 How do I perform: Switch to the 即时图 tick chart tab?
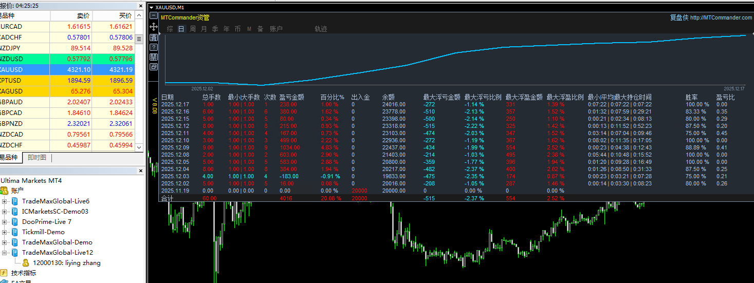(37, 158)
